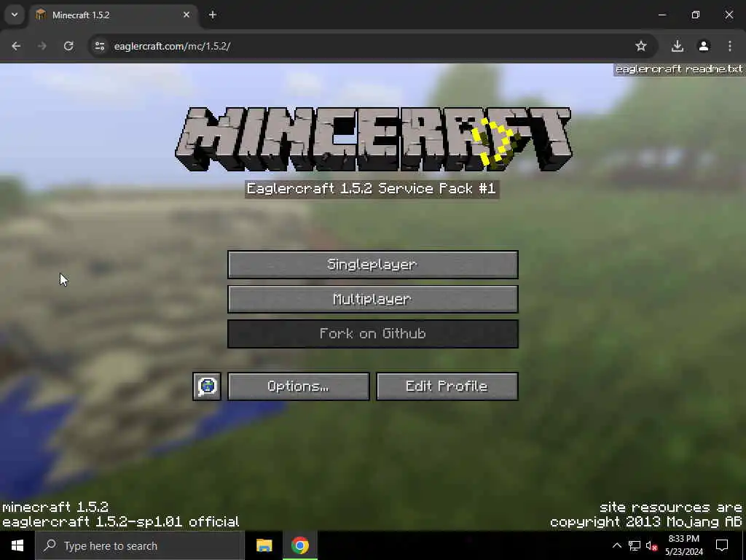
Task: Show hidden system tray icons
Action: coord(616,545)
